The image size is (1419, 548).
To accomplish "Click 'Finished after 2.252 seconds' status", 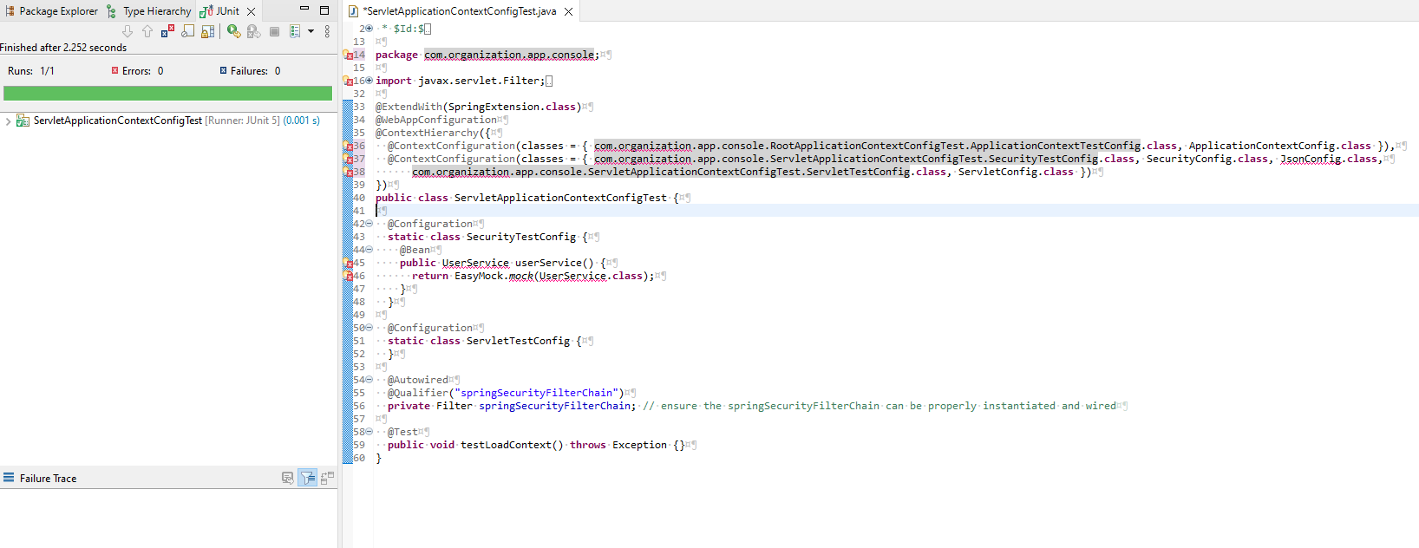I will tap(63, 48).
